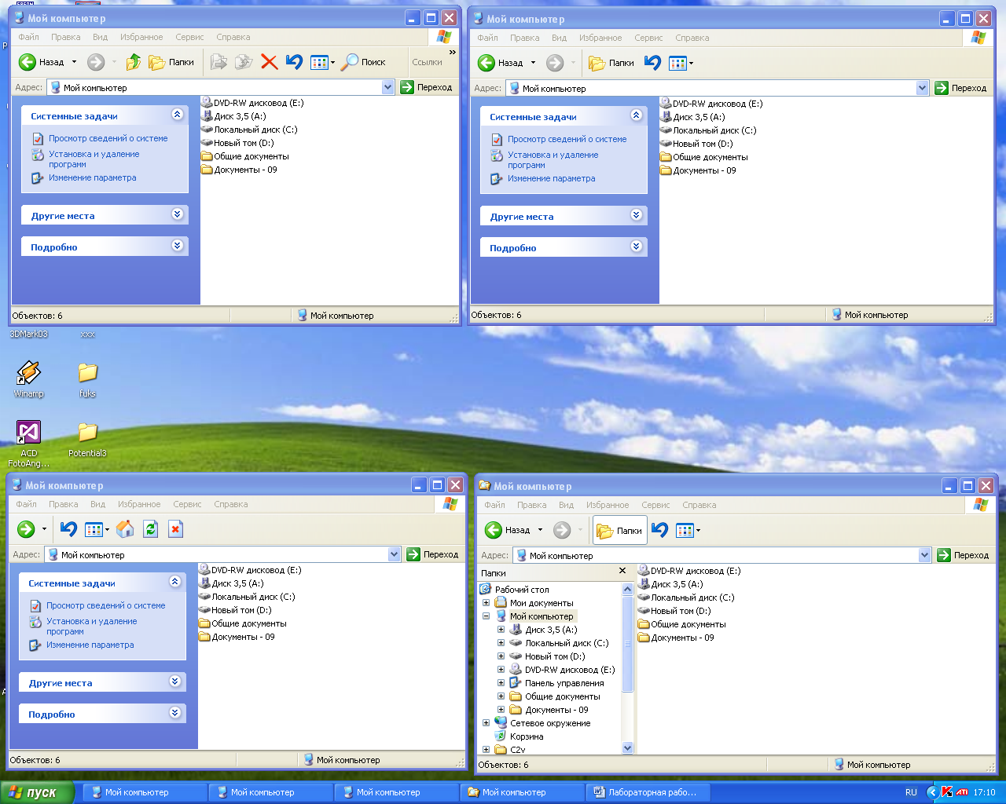Viewport: 1006px width, 804px height.
Task: Click the ATI tray icon
Action: [962, 792]
